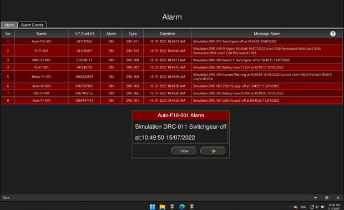
Task: Open File Explorer from the taskbar
Action: (x=162, y=207)
